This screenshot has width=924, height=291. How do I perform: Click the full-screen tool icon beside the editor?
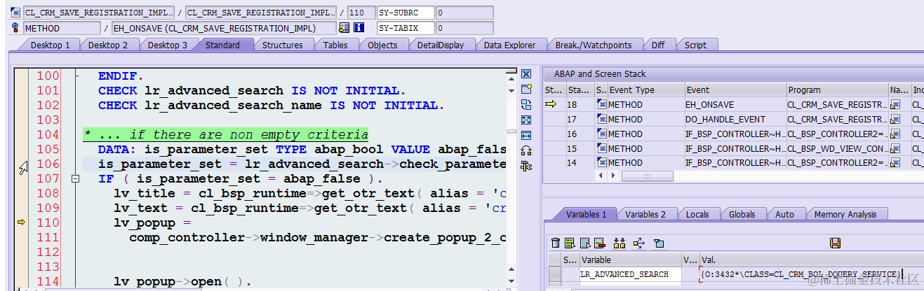click(526, 120)
